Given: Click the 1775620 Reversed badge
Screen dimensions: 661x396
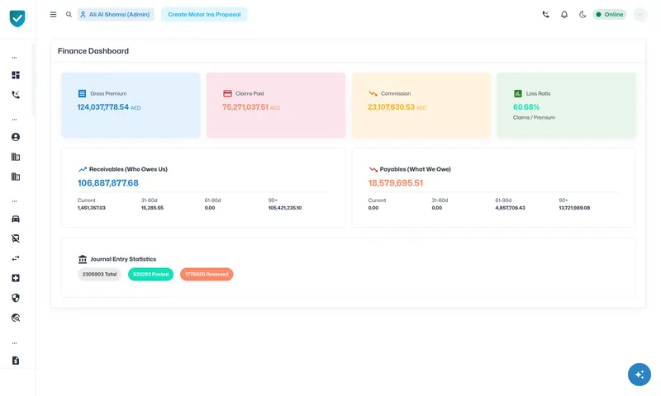Looking at the screenshot, I should click(207, 274).
